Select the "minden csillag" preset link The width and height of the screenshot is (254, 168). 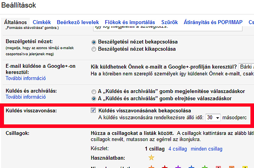[x=206, y=149]
